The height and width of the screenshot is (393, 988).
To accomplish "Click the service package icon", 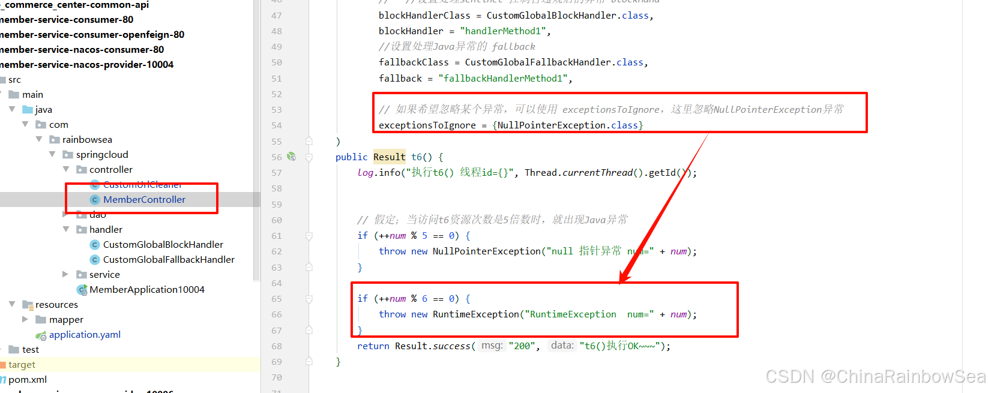I will (82, 274).
